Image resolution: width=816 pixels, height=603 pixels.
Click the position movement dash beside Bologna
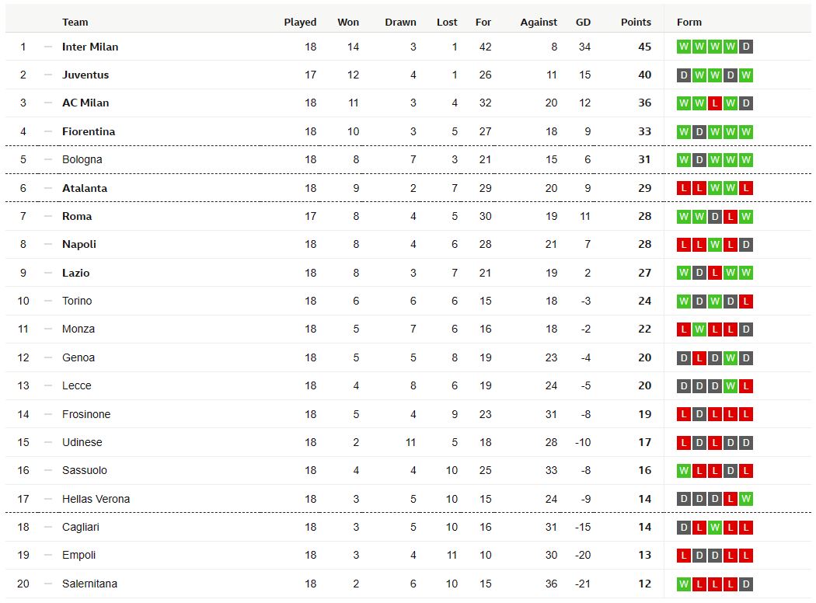pos(48,160)
